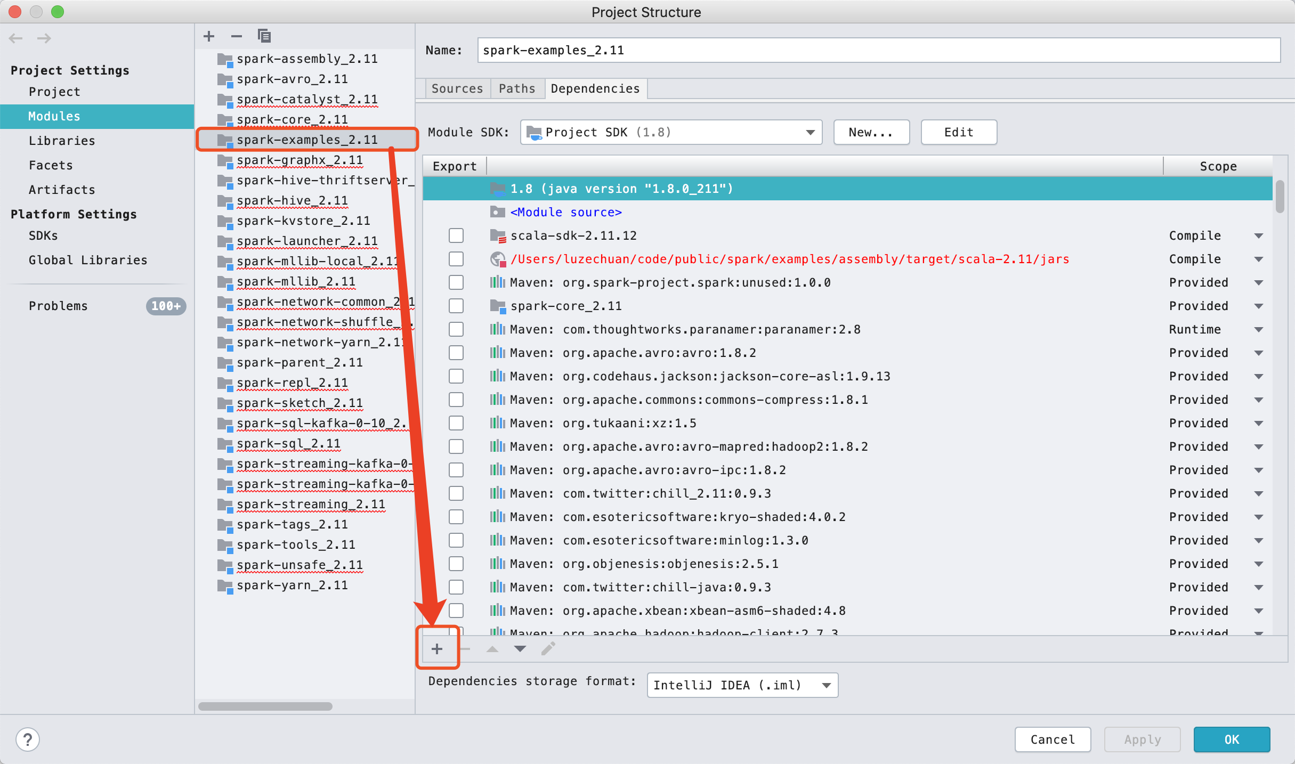This screenshot has height=764, width=1295.
Task: Open Dependencies storage format dropdown
Action: 742,685
